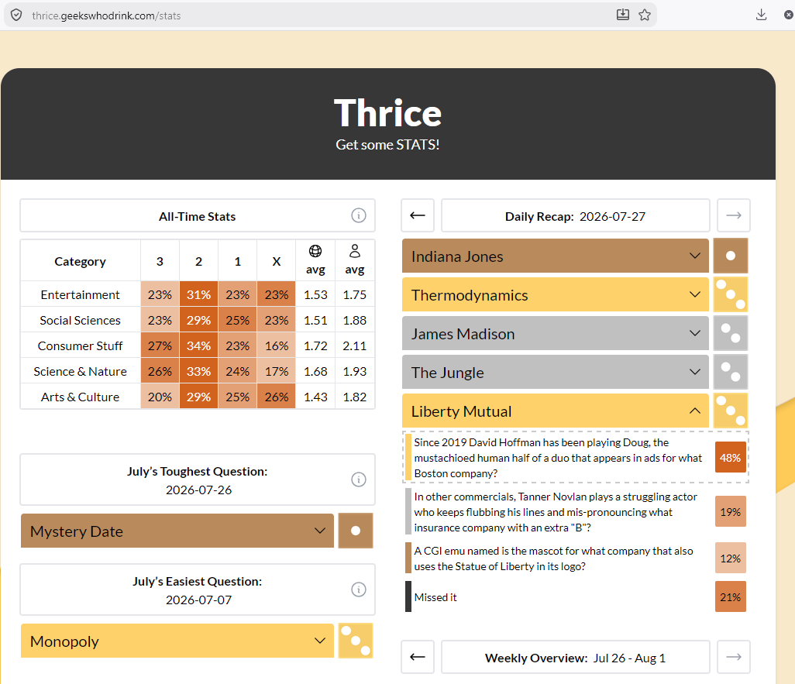Select the 21% Missed it swatch
Viewport: 795px width, 684px height.
[x=730, y=596]
